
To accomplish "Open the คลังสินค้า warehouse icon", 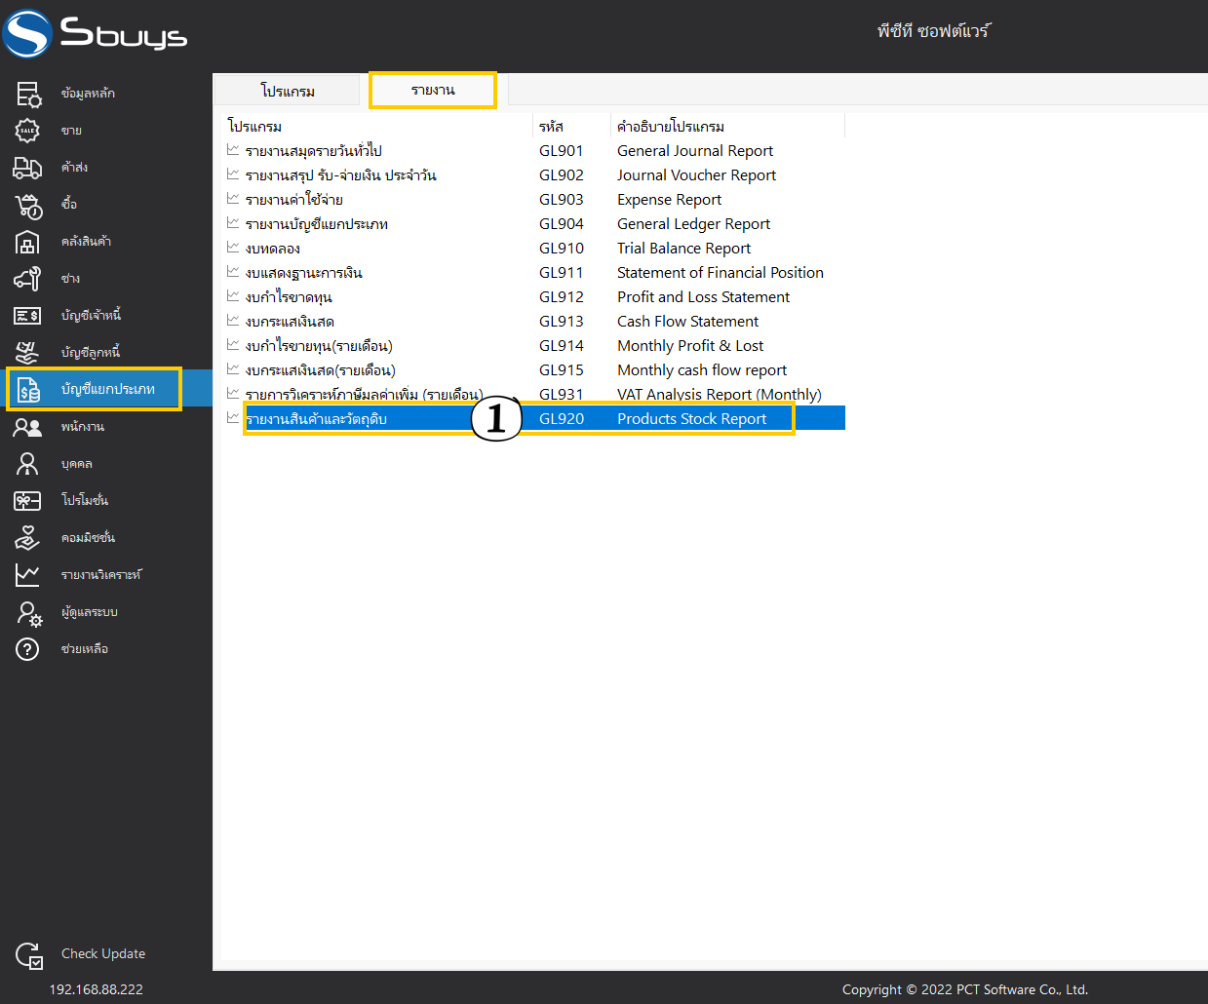I will click(28, 242).
